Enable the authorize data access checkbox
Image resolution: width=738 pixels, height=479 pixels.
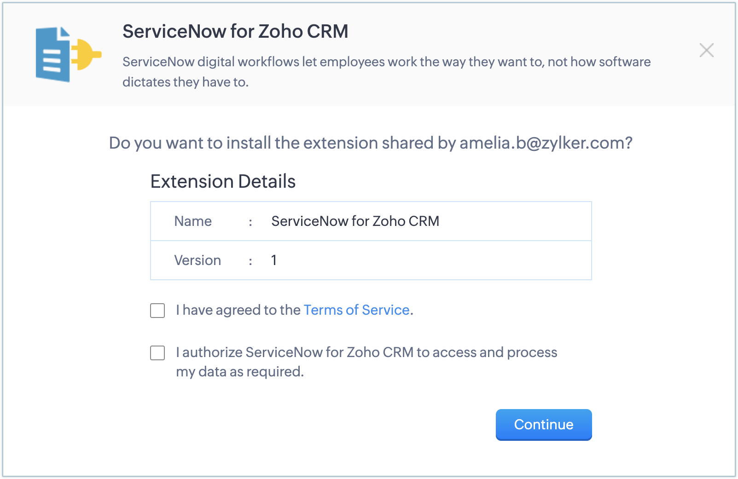point(157,353)
